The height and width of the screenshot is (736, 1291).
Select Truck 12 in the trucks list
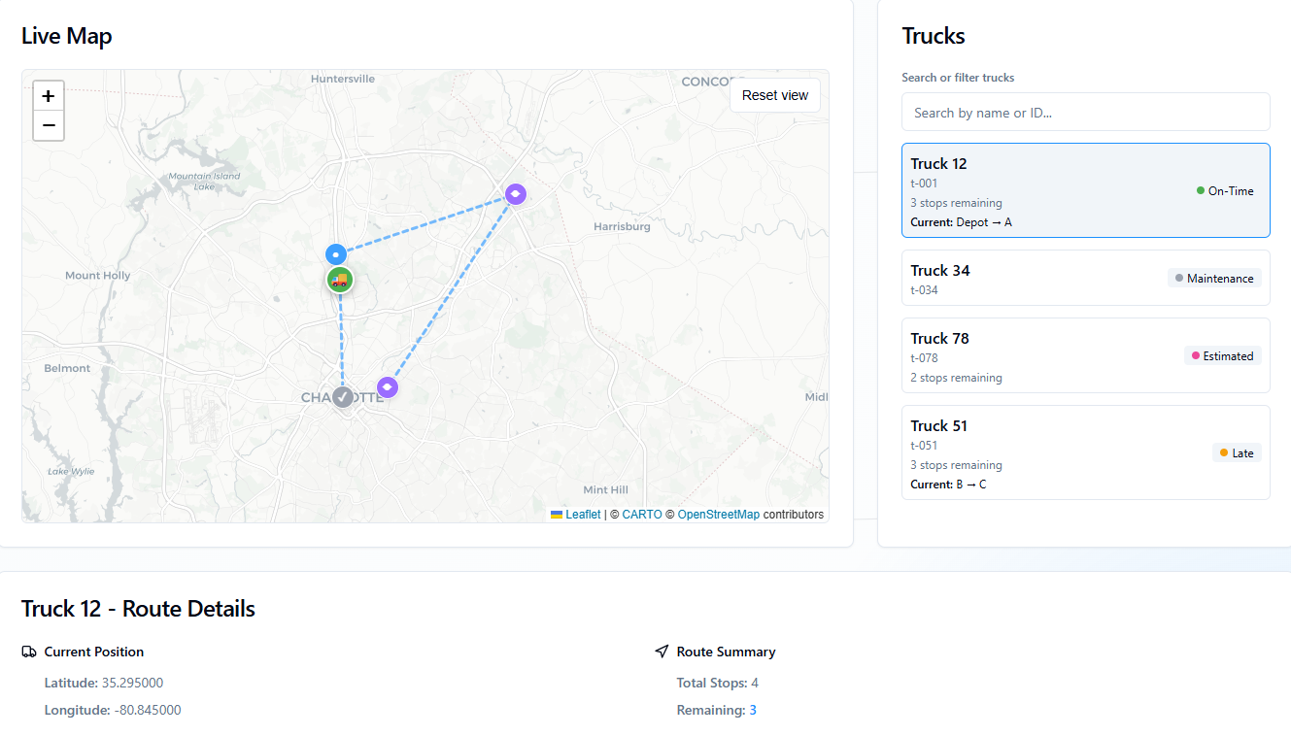click(x=1085, y=190)
